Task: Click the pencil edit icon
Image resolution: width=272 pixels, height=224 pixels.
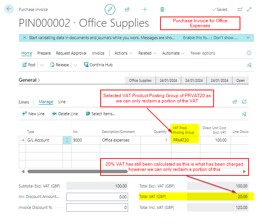Action: click(x=110, y=9)
